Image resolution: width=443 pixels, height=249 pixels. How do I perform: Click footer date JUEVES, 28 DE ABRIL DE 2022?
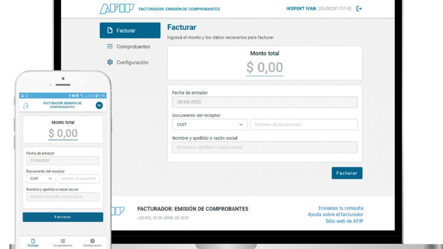coord(163,218)
